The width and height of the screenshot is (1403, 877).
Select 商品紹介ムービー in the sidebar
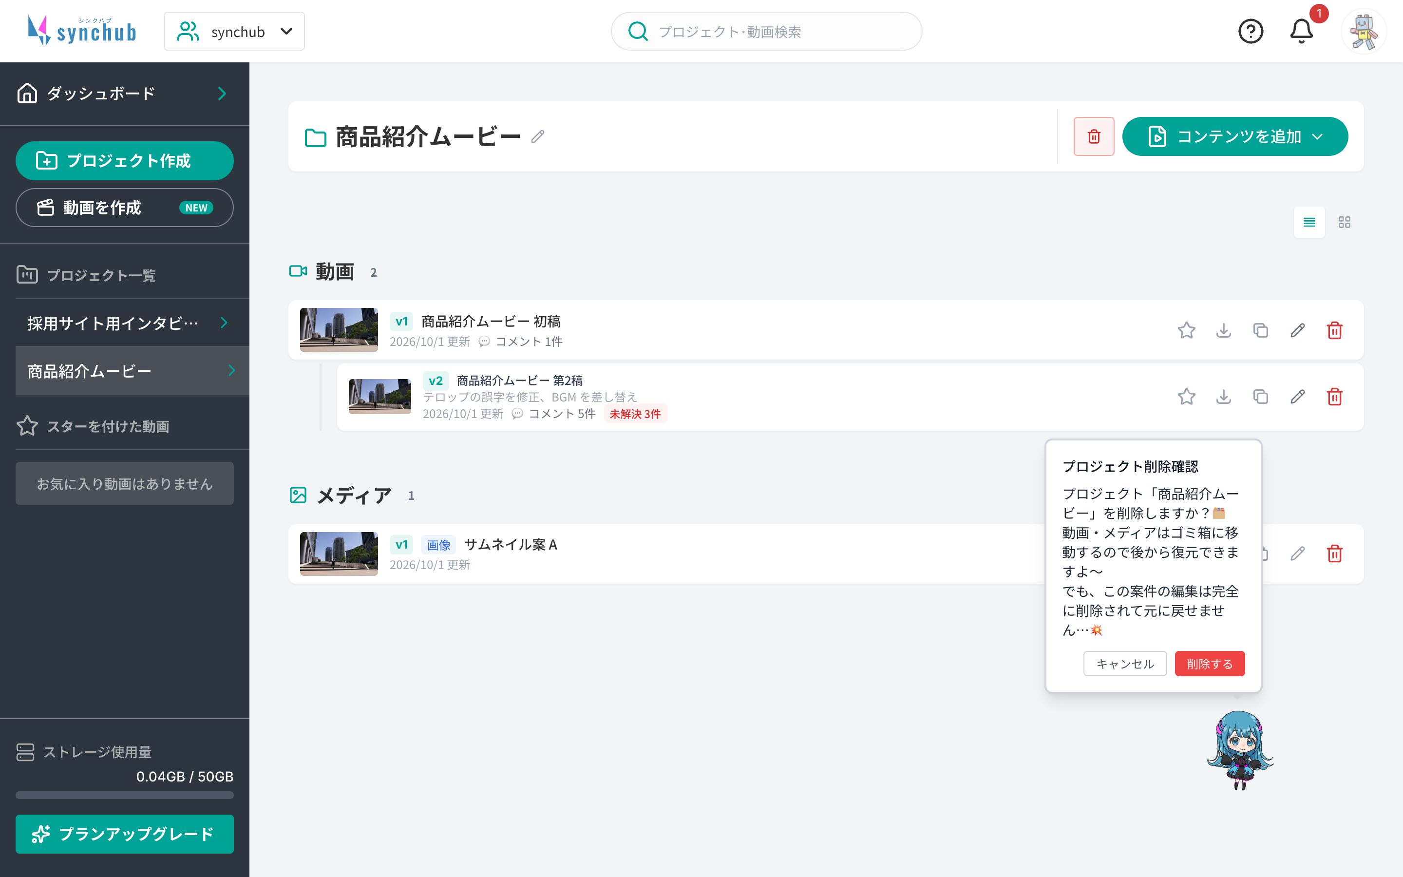pyautogui.click(x=132, y=371)
